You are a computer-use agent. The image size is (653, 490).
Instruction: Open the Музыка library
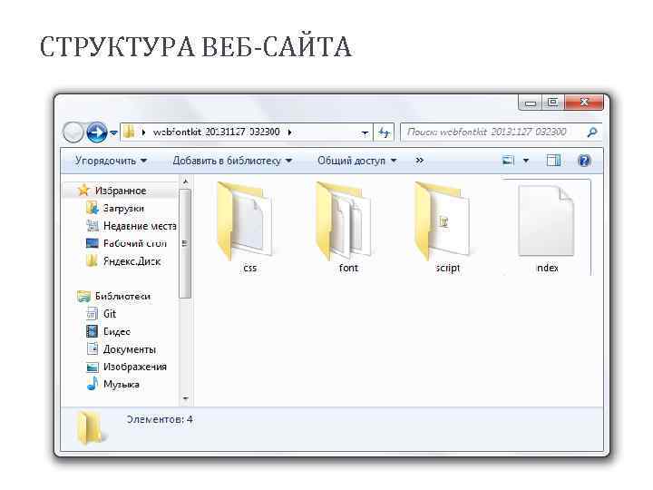(122, 384)
